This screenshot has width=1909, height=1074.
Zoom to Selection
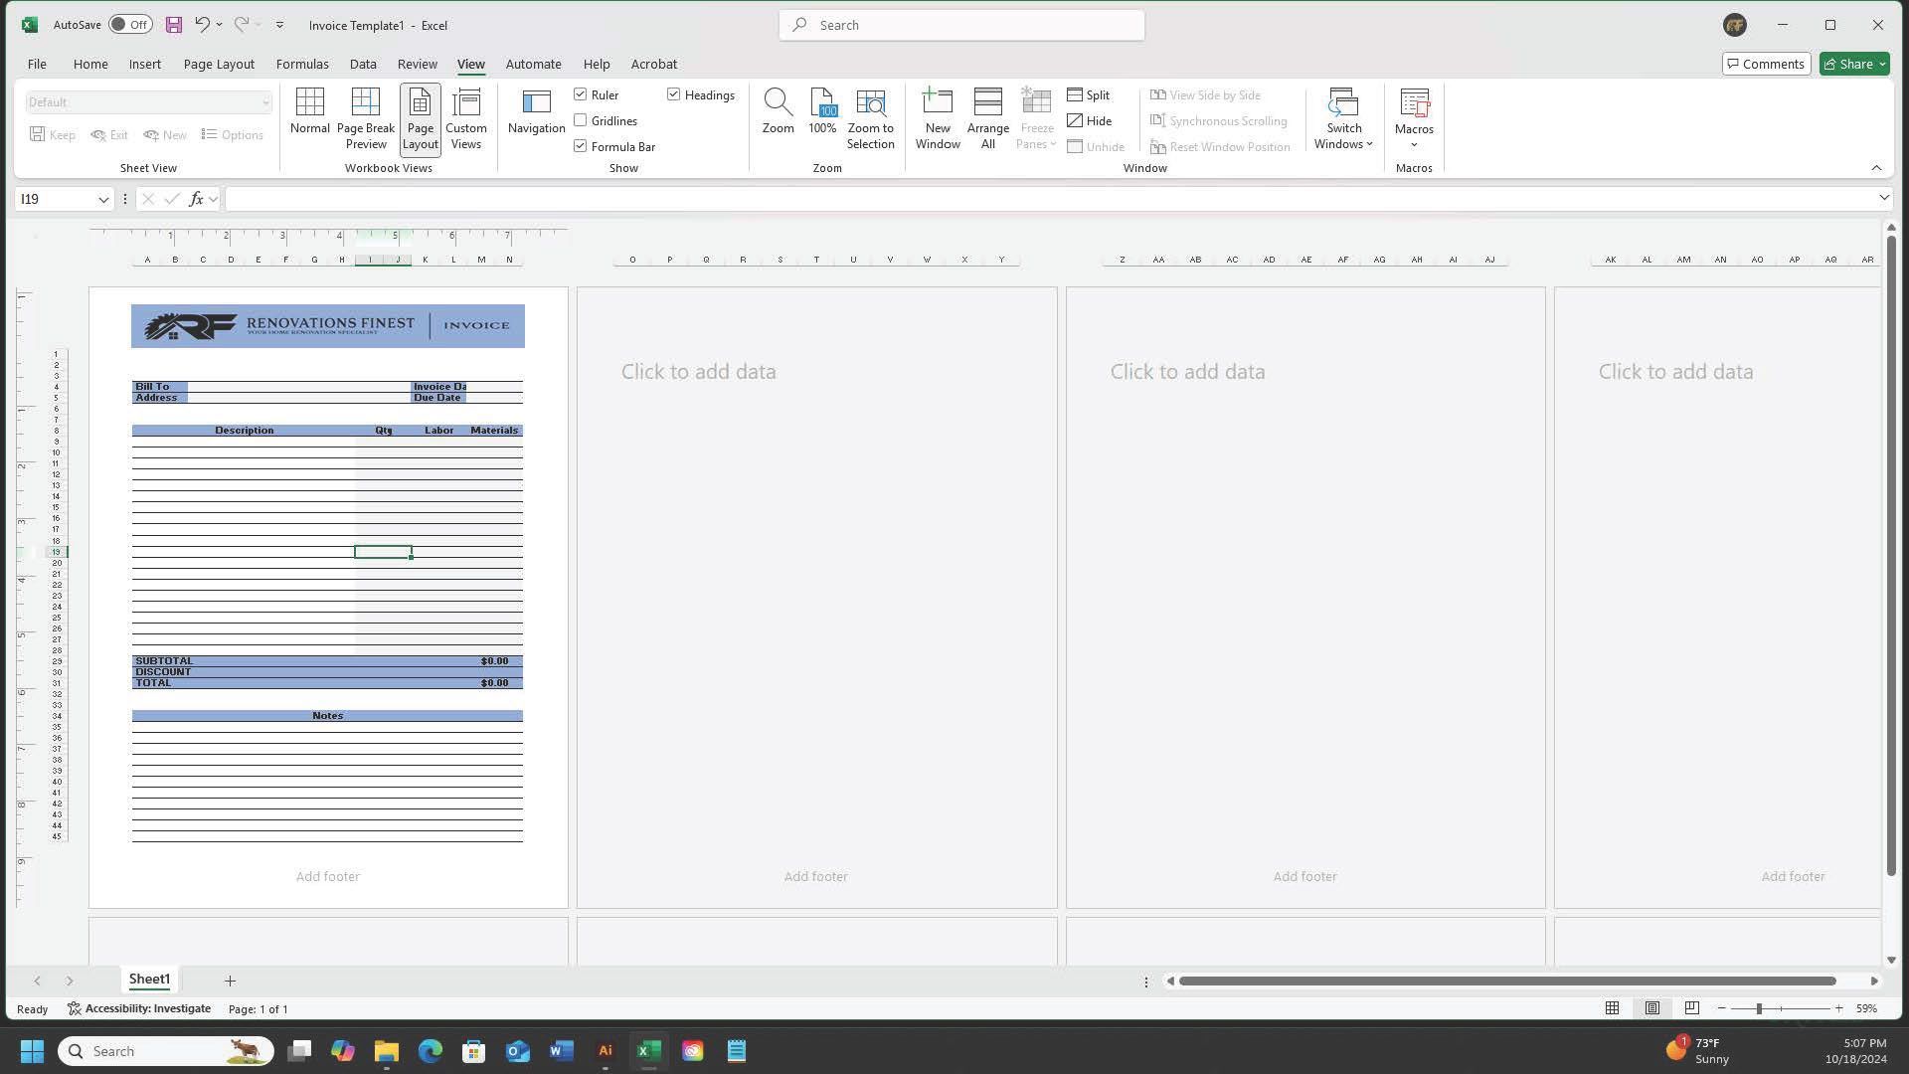pos(871,117)
